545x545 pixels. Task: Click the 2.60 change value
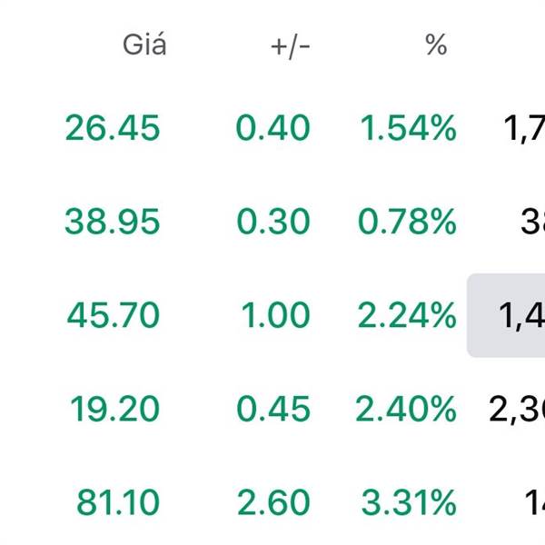point(273,502)
